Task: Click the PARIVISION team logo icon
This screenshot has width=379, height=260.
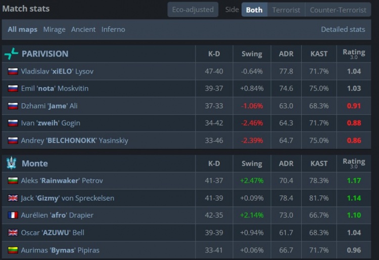Action: pos(11,53)
